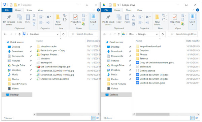Collapse the ribbon in Google Drive window
The height and width of the screenshot is (122, 202).
pos(193,10)
